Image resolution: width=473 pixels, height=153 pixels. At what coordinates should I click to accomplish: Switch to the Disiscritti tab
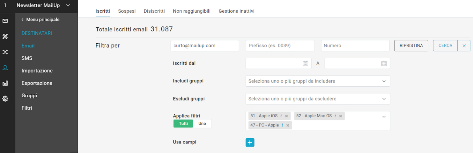pos(154,11)
